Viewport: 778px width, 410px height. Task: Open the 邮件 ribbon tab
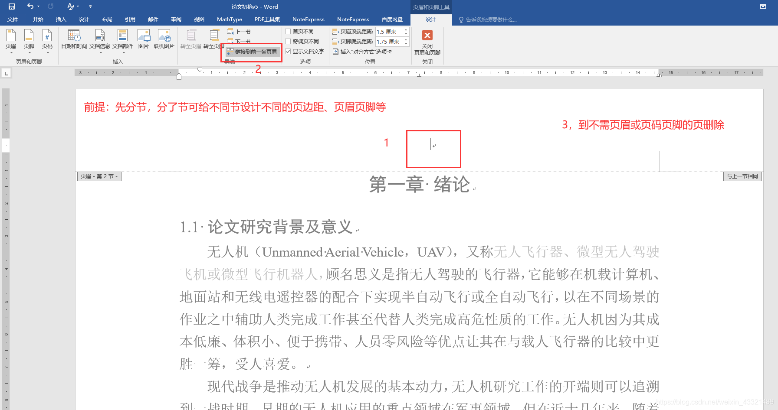click(153, 20)
